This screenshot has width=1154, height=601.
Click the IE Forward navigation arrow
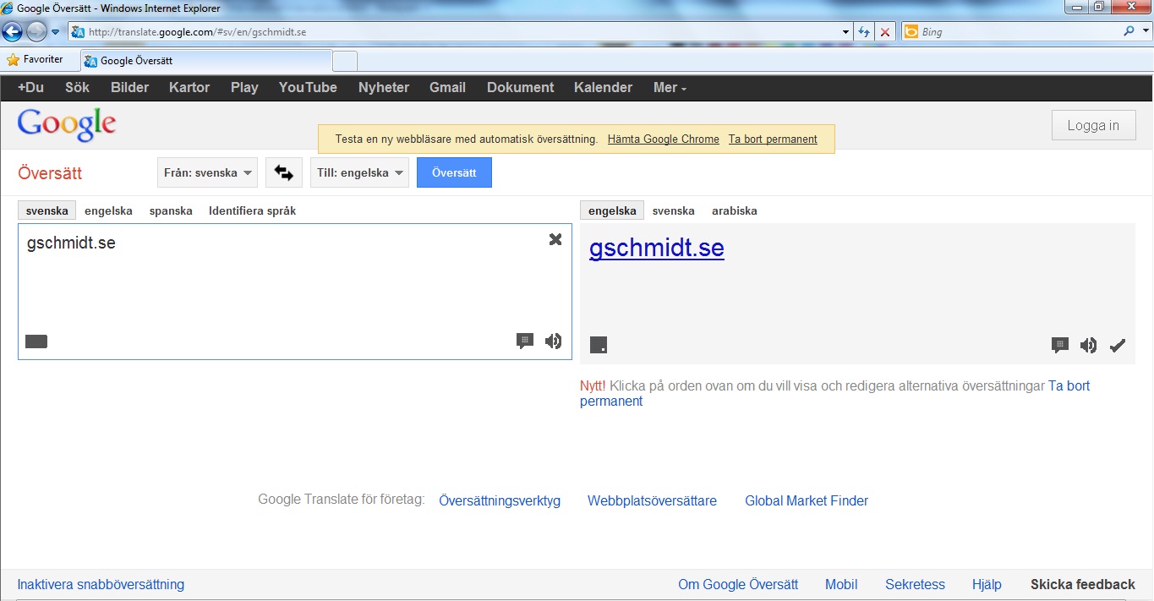[36, 32]
